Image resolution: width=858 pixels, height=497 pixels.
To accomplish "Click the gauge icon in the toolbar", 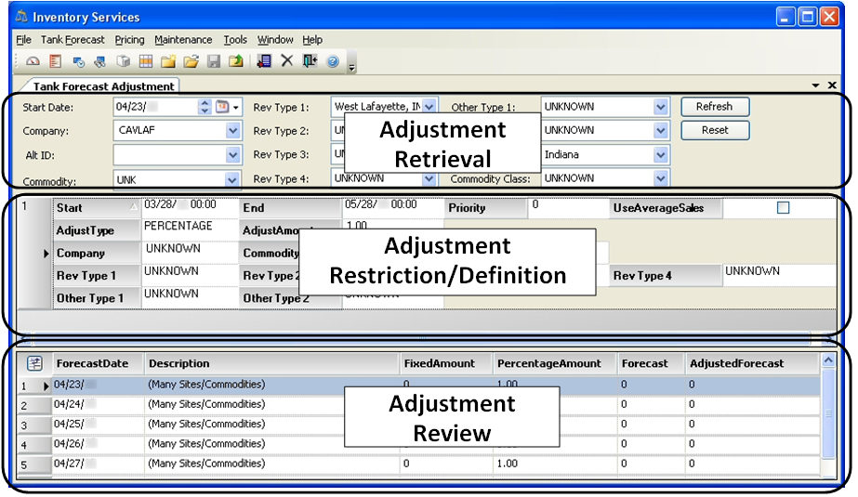I will pyautogui.click(x=33, y=62).
